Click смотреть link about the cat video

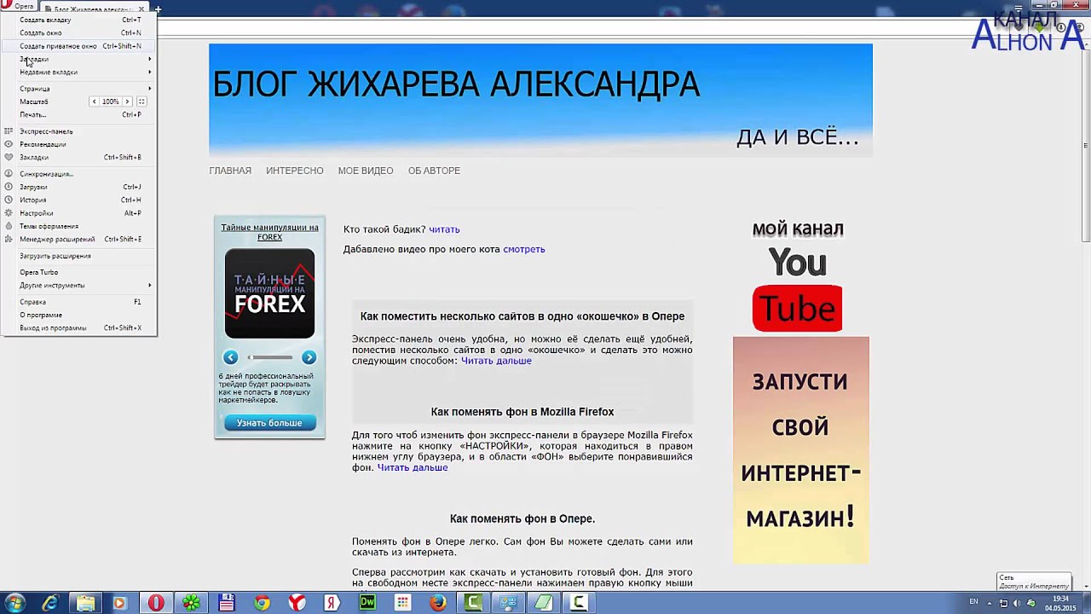pyautogui.click(x=523, y=249)
